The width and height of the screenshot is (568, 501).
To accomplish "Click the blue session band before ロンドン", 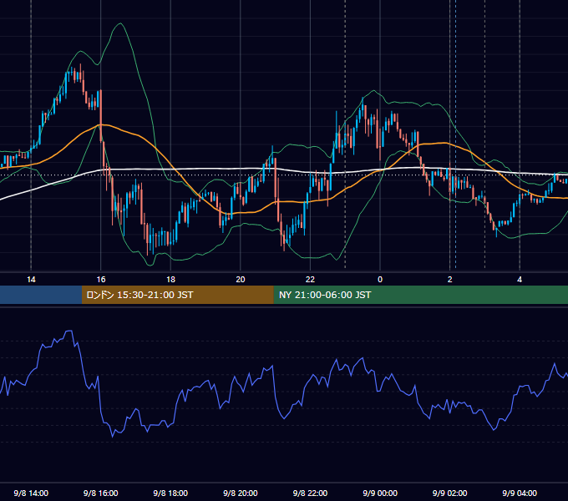I will coord(41,295).
